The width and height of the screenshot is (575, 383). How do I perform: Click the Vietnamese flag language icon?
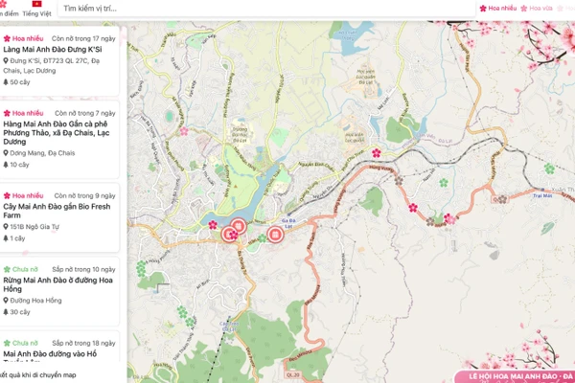click(37, 4)
